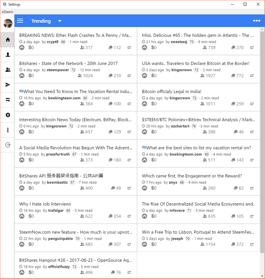Viewport: 265px width, 279px height.
Task: Open author officialfuzzy's profile link
Action: tap(59, 267)
